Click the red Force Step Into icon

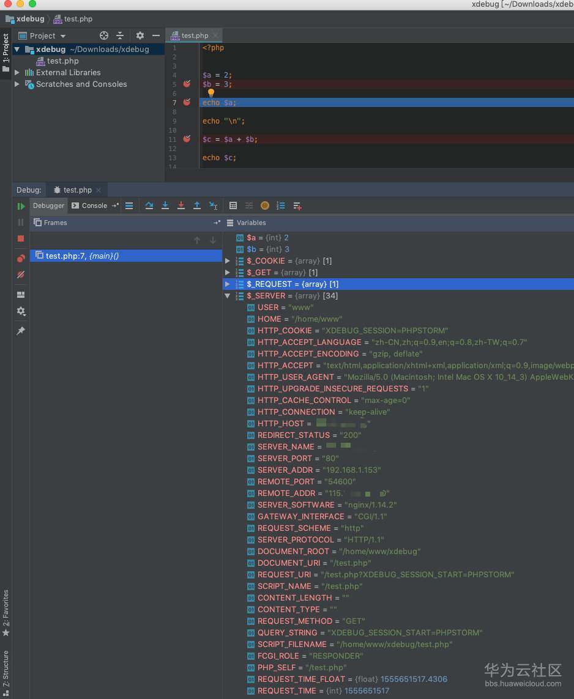point(181,205)
